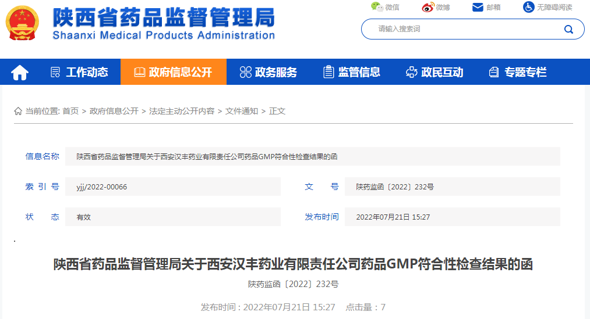The image size is (590, 319).
Task: Click the 当前位置 label
Action: point(43,111)
